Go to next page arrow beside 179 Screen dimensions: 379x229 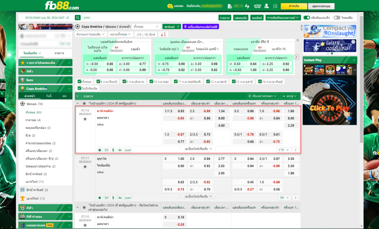296,150
